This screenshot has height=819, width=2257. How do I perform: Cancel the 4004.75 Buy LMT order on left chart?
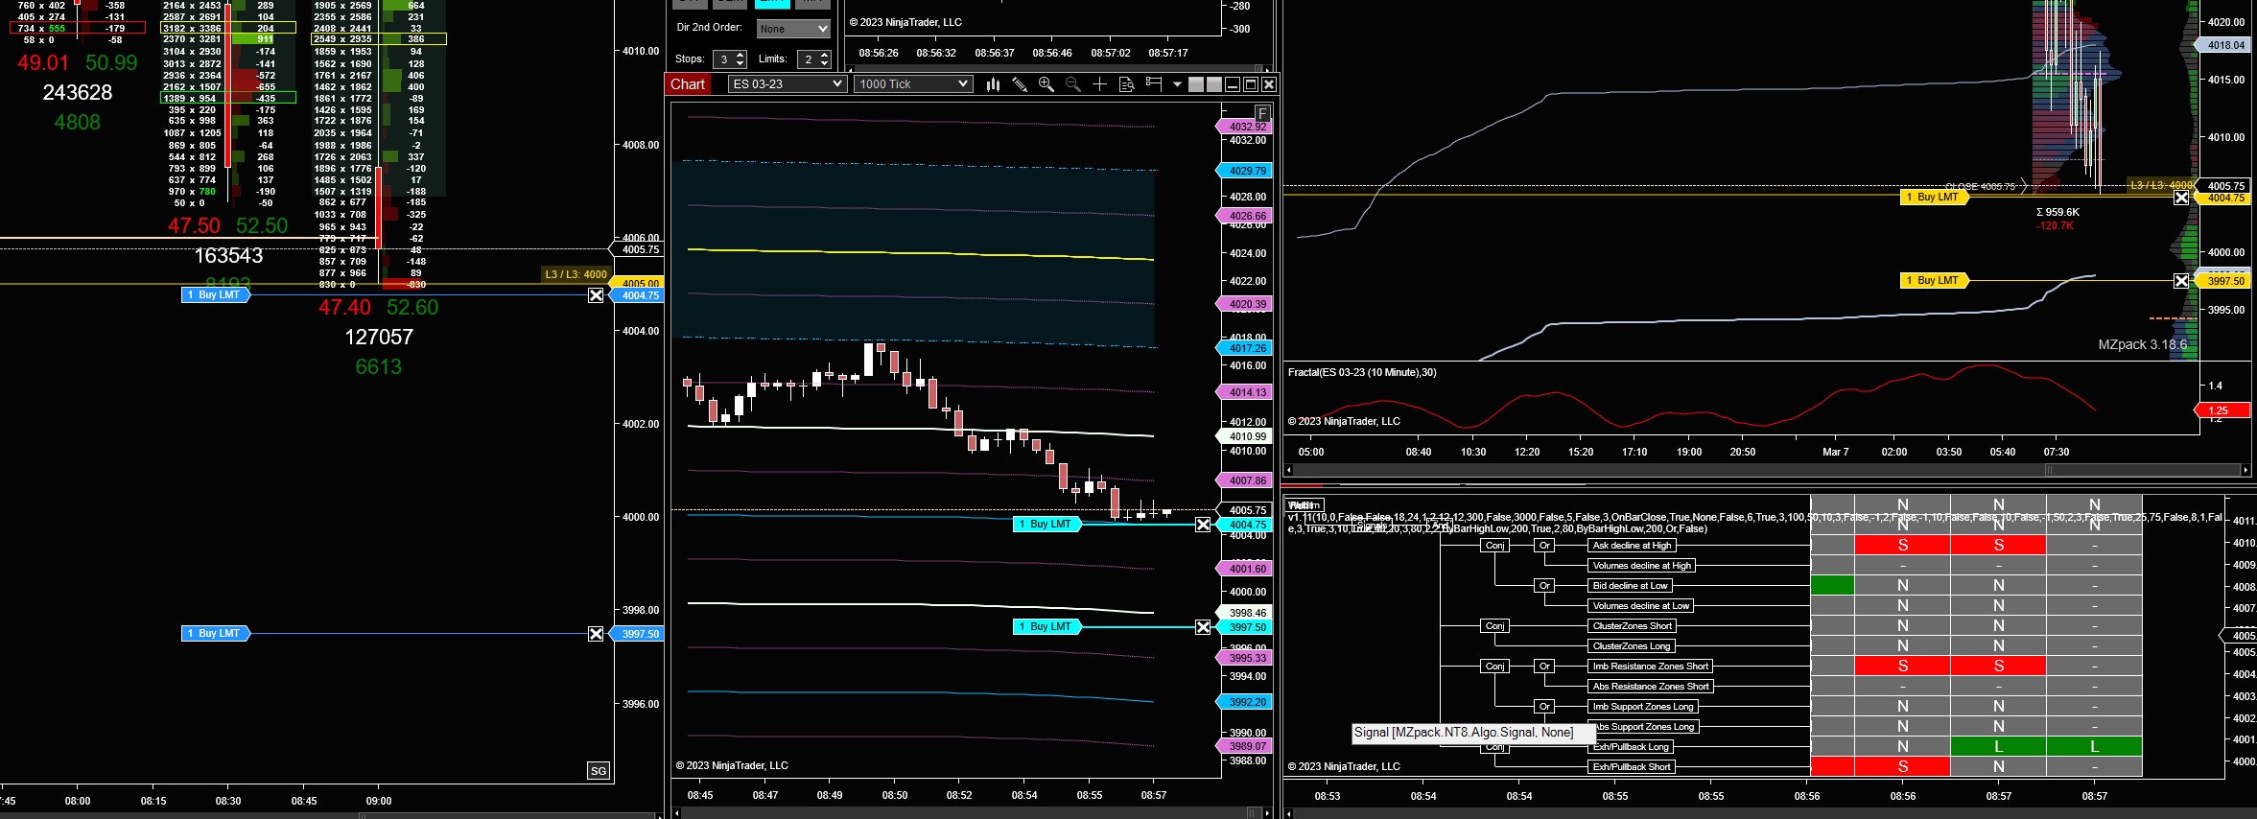coord(596,295)
